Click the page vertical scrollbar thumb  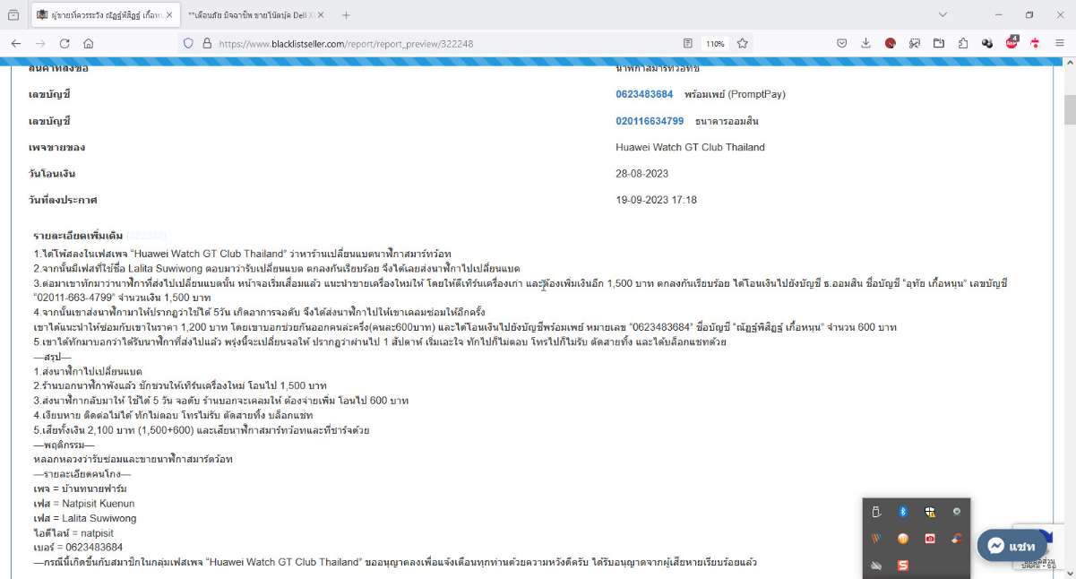pos(1069,108)
